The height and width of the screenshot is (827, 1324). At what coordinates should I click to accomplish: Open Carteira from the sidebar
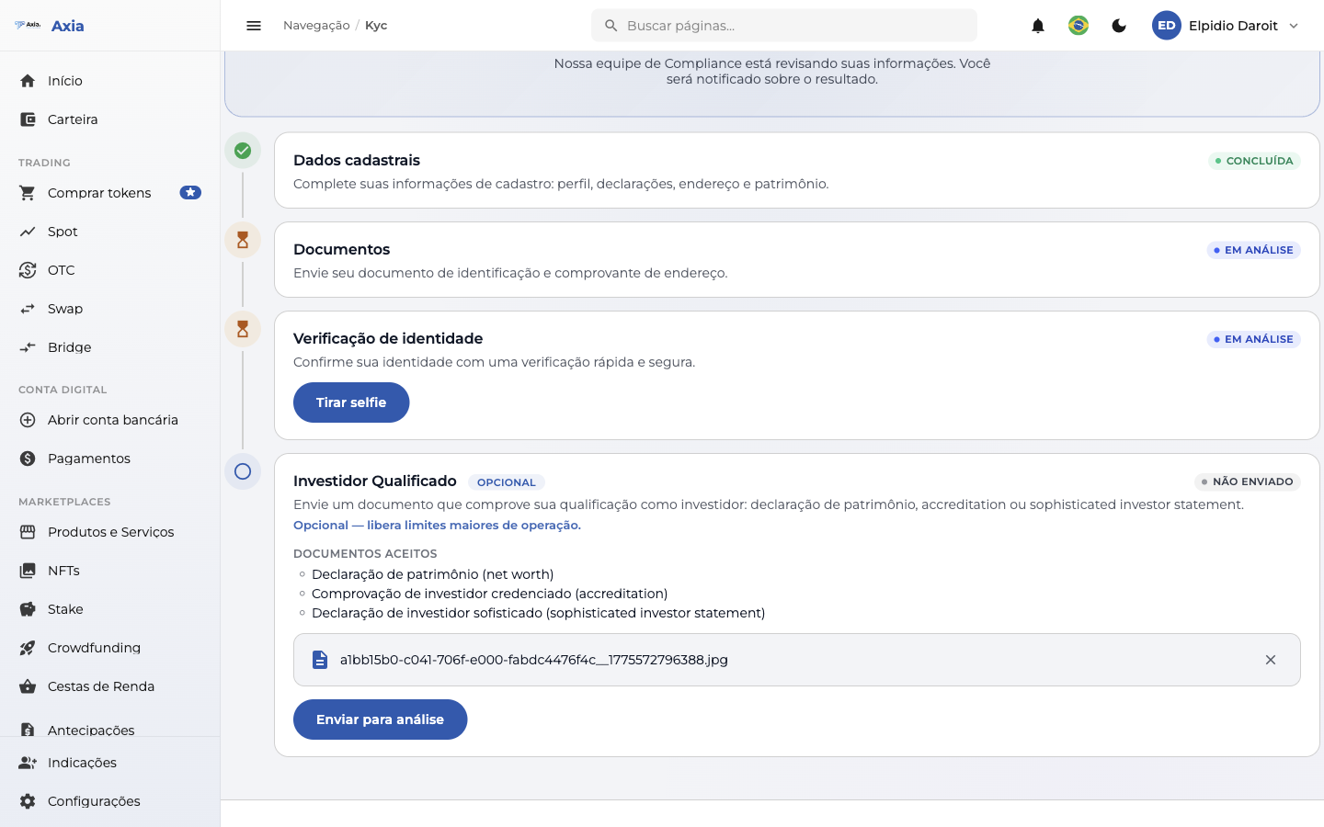coord(110,119)
